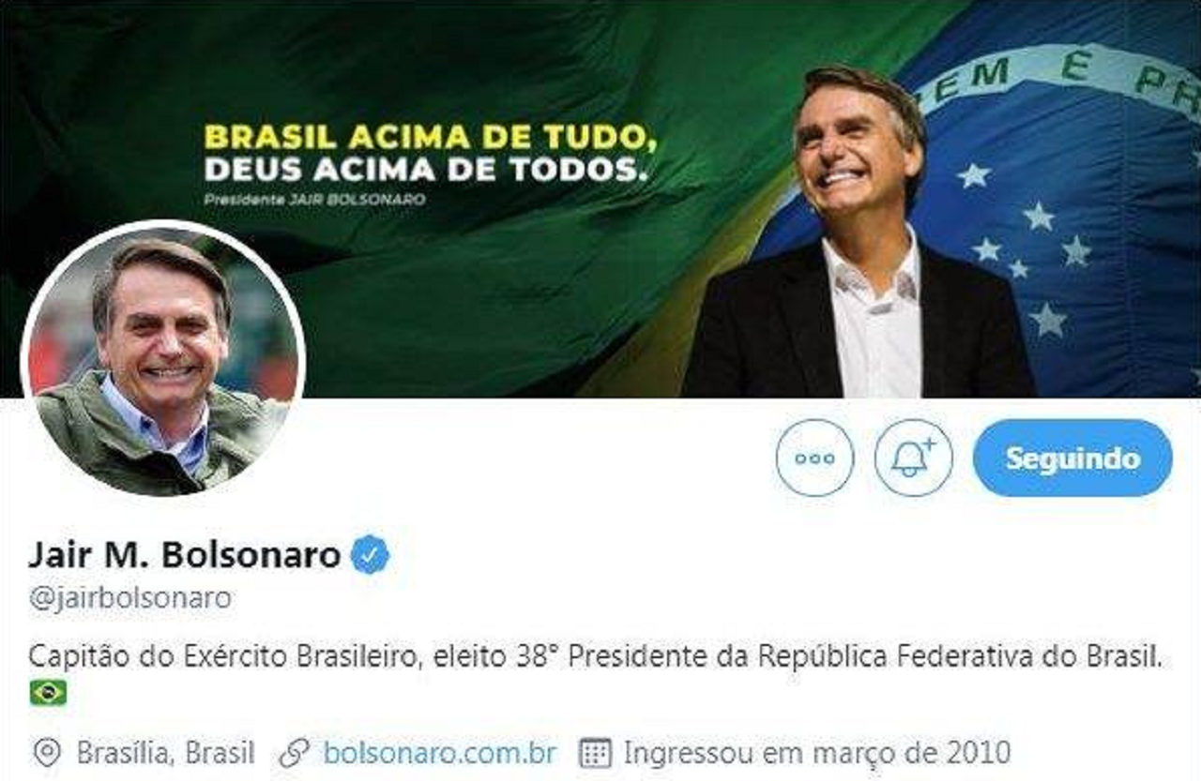Open the bolsonaro.com.br website link
The image size is (1201, 781).
(x=439, y=752)
